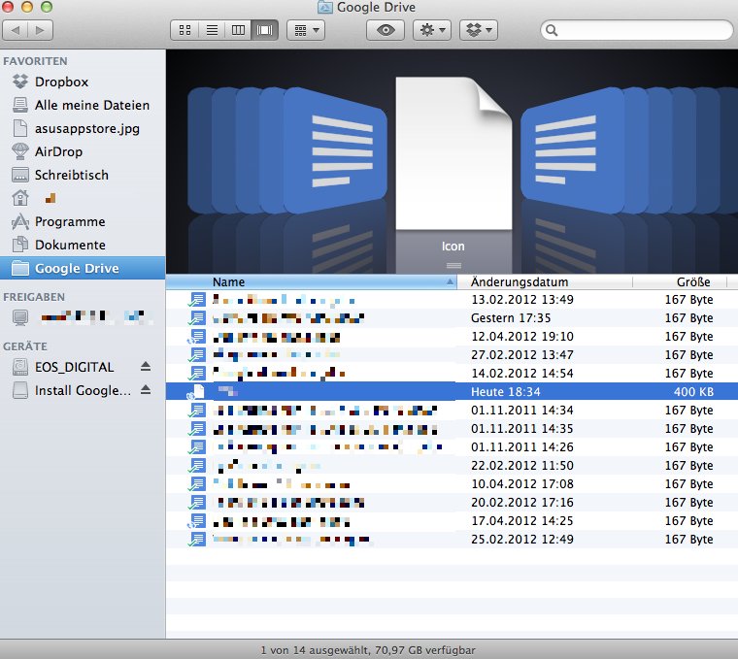Click the white file icon in the selected row

click(x=197, y=391)
